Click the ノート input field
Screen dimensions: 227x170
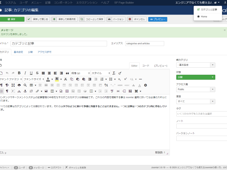(x=202, y=126)
